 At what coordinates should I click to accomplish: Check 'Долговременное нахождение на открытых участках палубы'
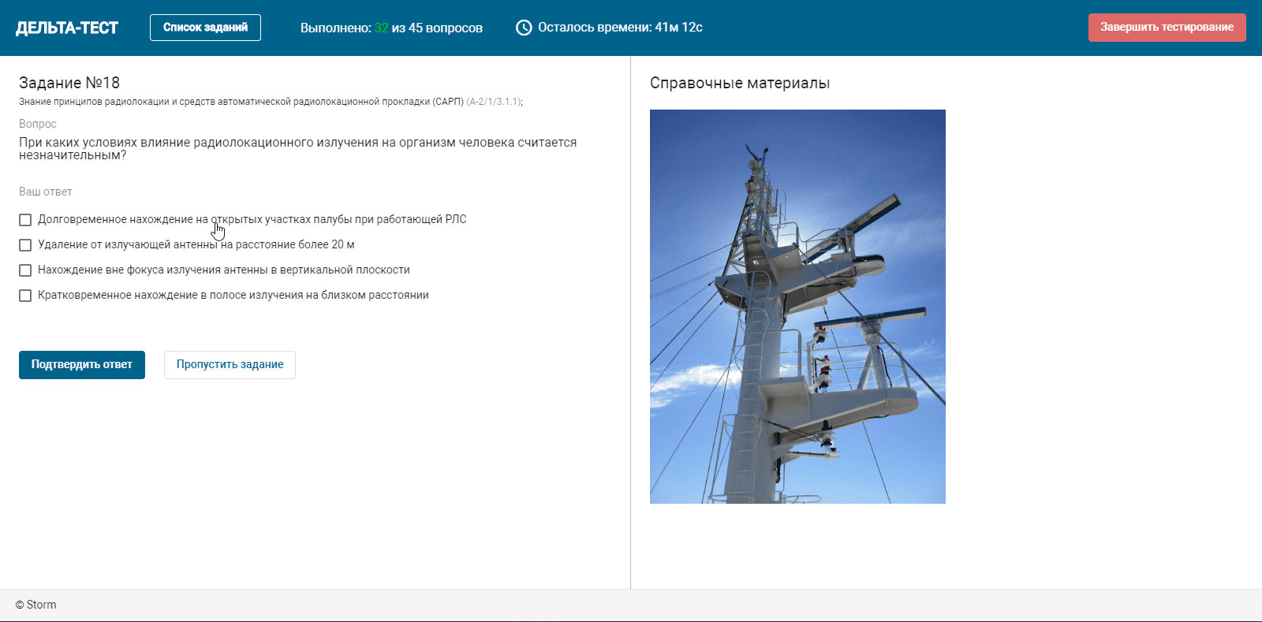[25, 220]
